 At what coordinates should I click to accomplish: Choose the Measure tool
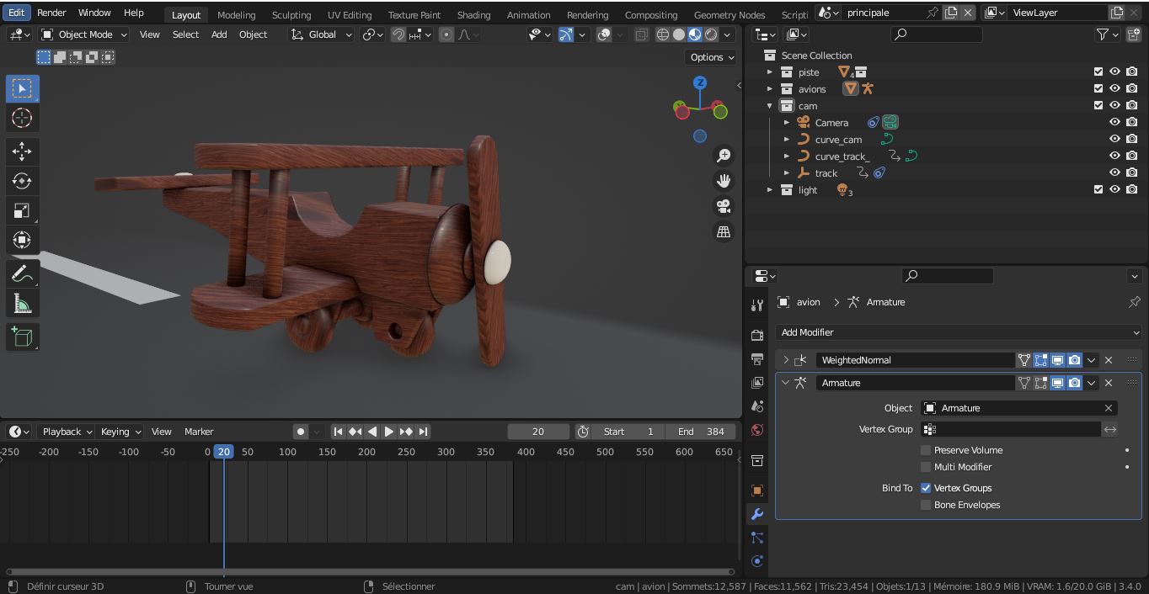[x=22, y=304]
